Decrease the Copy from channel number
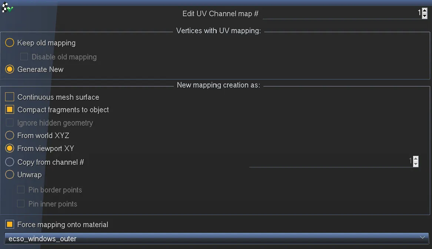This screenshot has width=432, height=249. point(416,164)
